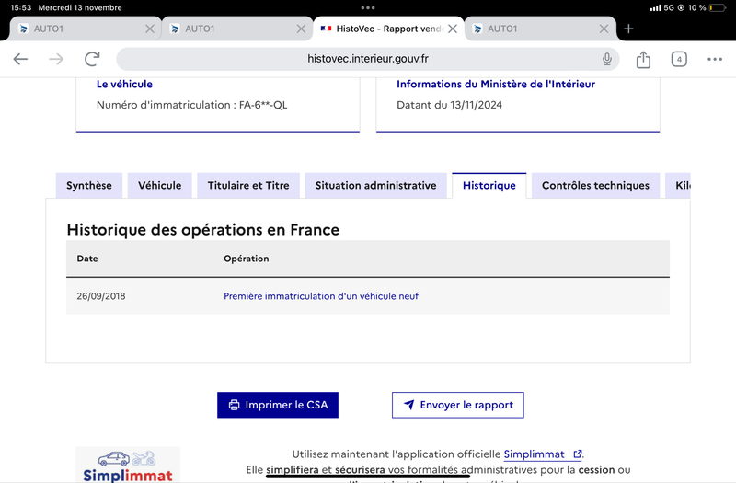The image size is (736, 483).
Task: Select the HistoVec browser tab
Action: (x=387, y=29)
